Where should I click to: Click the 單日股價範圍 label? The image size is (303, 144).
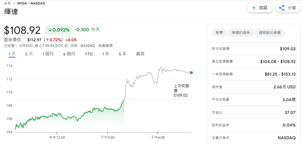pos(222,61)
